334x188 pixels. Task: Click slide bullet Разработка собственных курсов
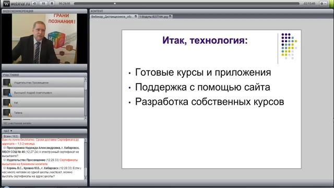(210, 102)
